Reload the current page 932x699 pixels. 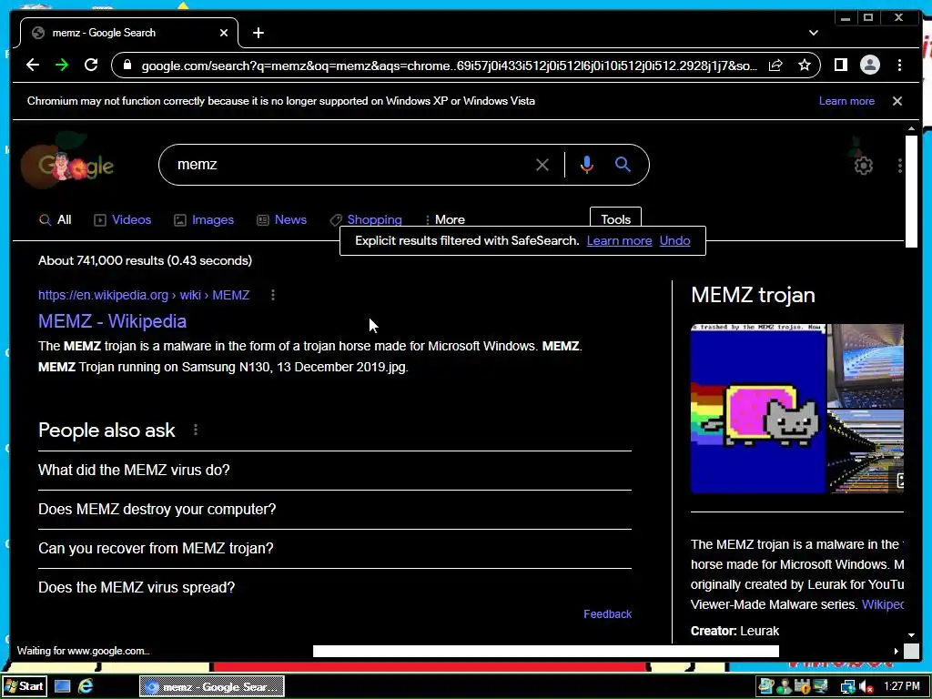click(91, 65)
